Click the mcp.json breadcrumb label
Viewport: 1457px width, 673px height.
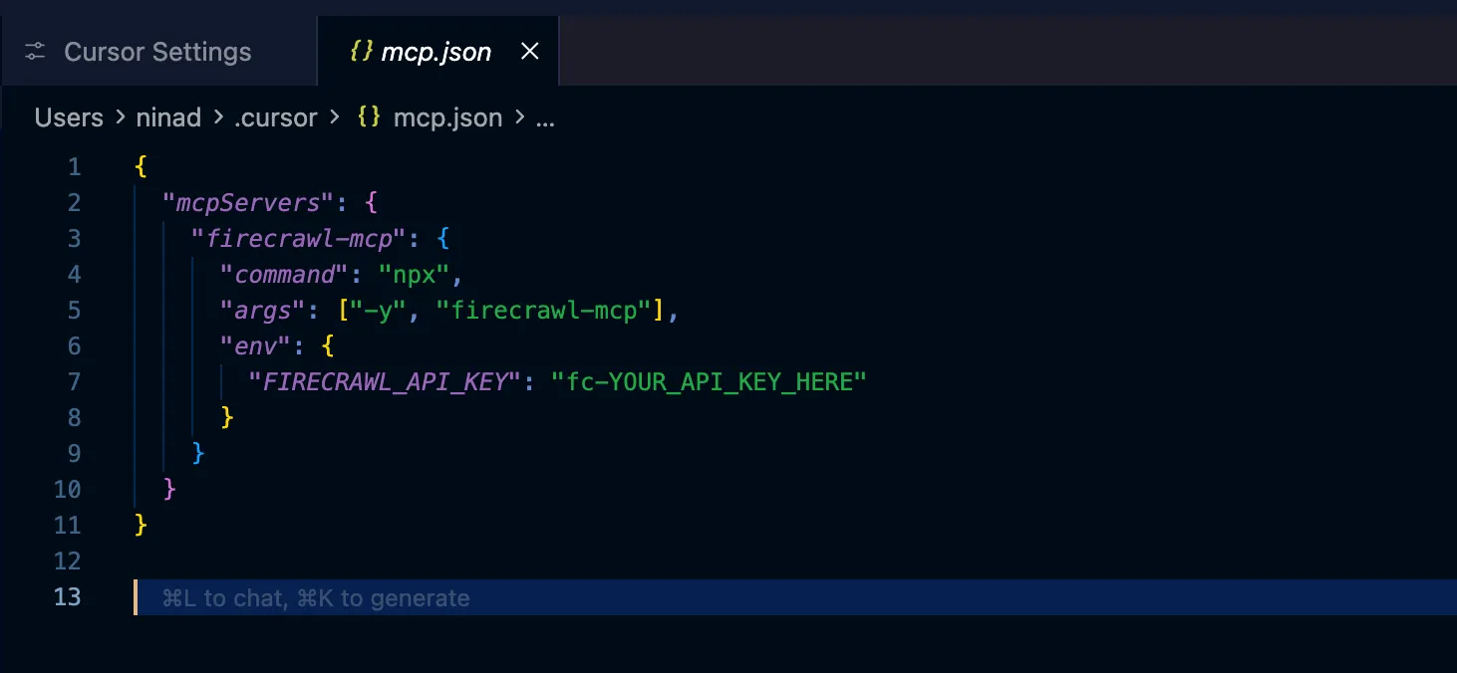pos(447,117)
